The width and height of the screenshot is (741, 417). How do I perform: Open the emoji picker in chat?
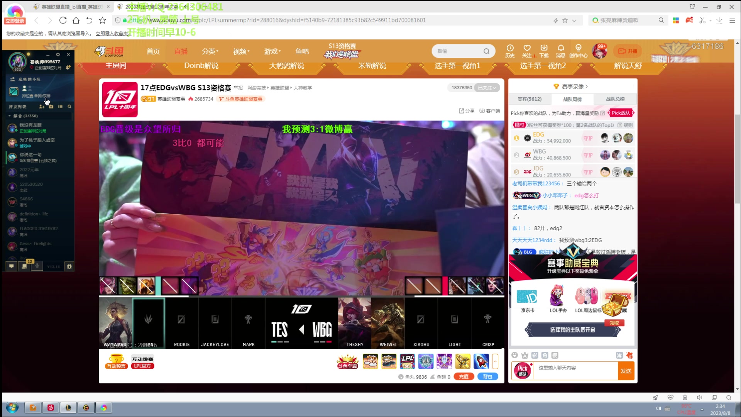pyautogui.click(x=514, y=355)
